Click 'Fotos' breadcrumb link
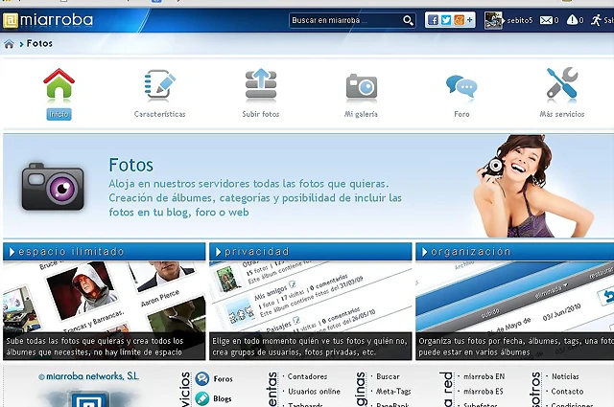 coord(39,43)
